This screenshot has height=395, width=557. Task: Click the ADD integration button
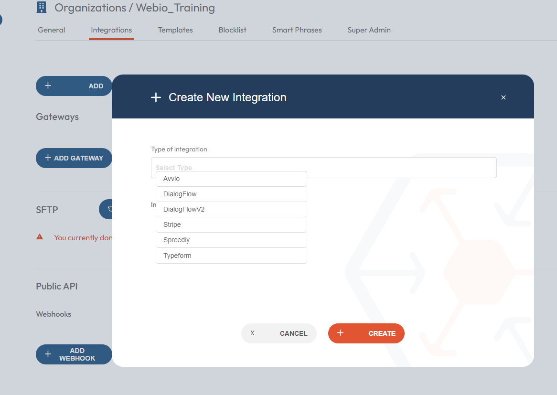[74, 86]
